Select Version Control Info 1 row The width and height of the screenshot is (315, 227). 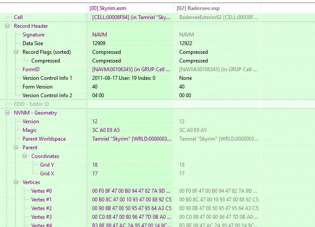[x=47, y=78]
